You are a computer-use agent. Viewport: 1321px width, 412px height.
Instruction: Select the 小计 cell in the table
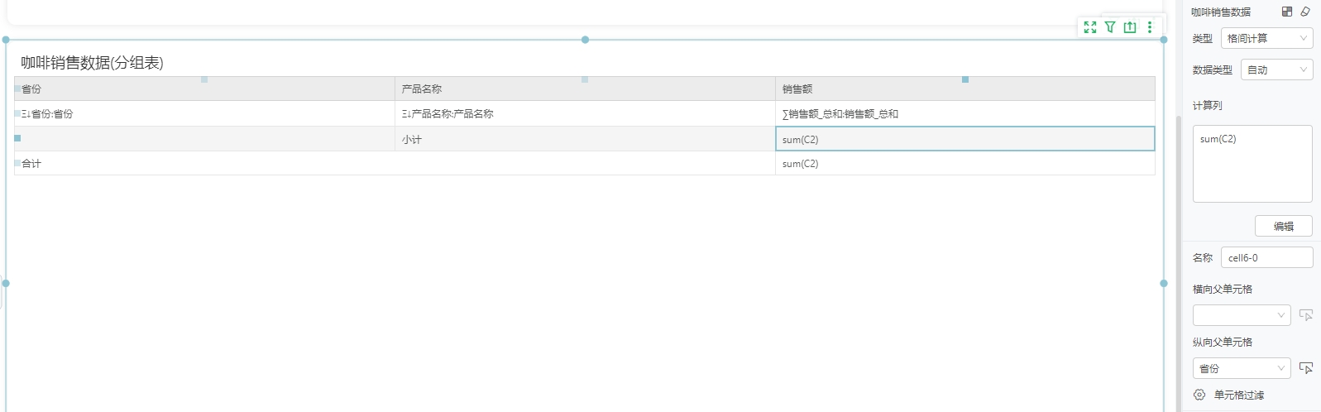584,140
